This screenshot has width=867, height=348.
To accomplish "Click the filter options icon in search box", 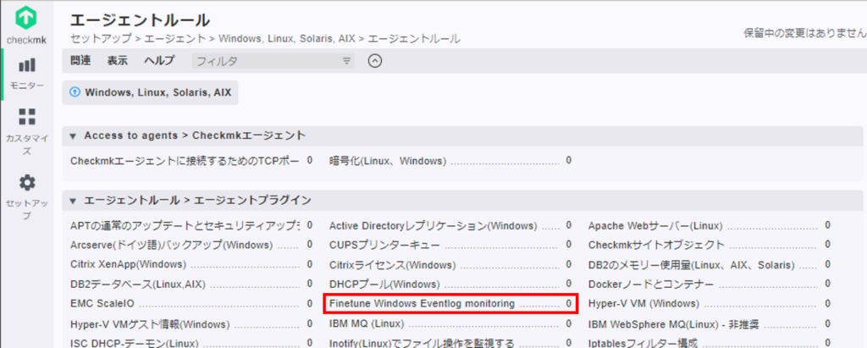I will pos(346,61).
